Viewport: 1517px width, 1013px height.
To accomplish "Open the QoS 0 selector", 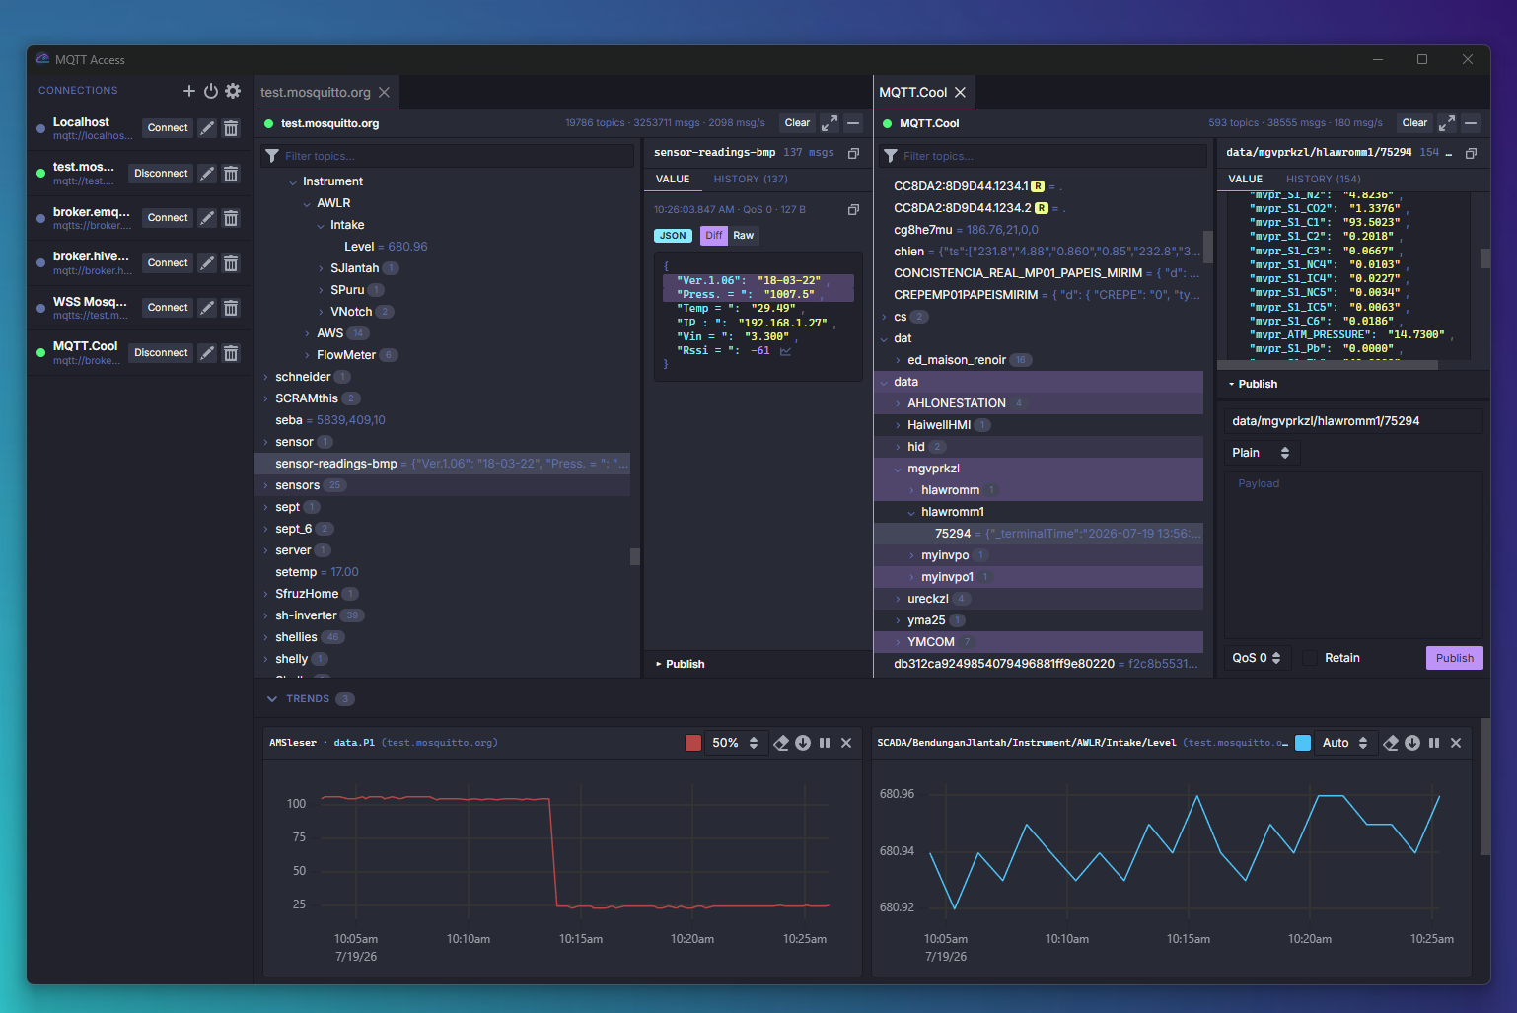I will point(1257,658).
